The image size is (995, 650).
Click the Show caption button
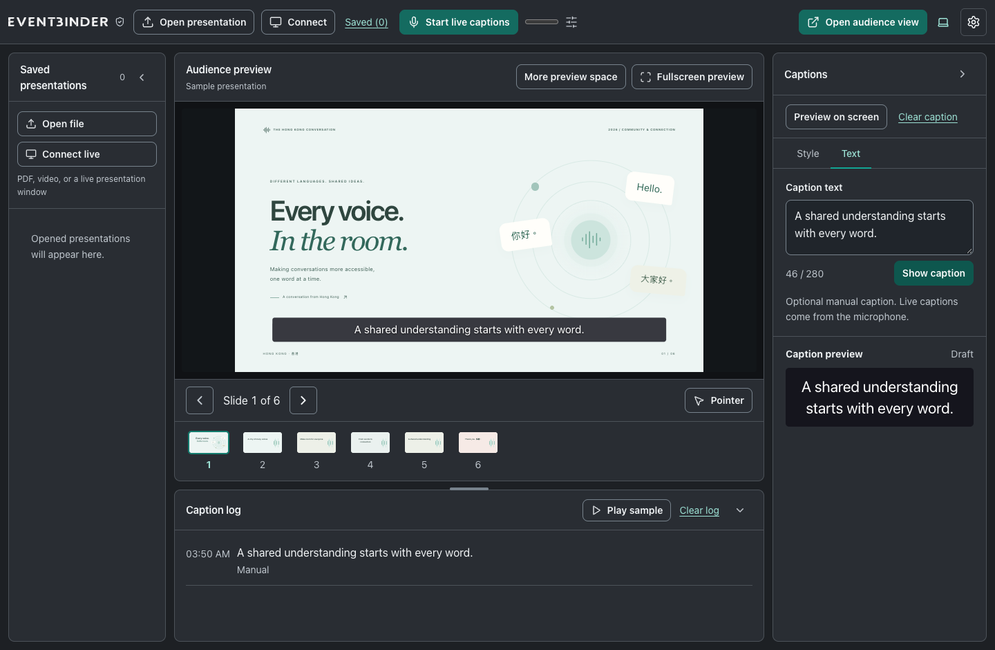click(934, 273)
